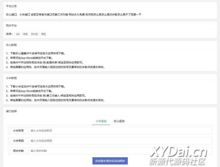This screenshot has height=167, width=220.
Task: Choose the 淘宝 platform tag
Action: click(x=44, y=34)
